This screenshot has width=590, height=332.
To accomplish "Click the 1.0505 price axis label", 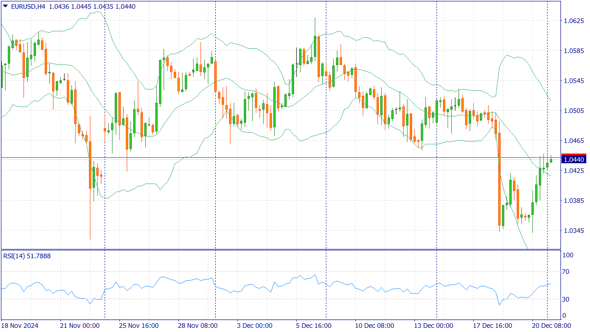I will click(574, 111).
